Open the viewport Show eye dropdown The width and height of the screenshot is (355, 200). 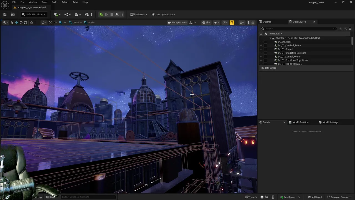click(217, 22)
